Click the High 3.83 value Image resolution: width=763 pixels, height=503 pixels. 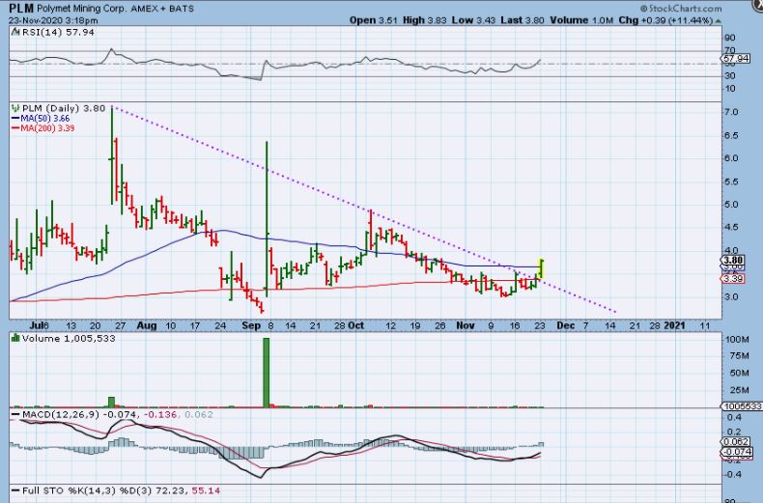coord(425,20)
